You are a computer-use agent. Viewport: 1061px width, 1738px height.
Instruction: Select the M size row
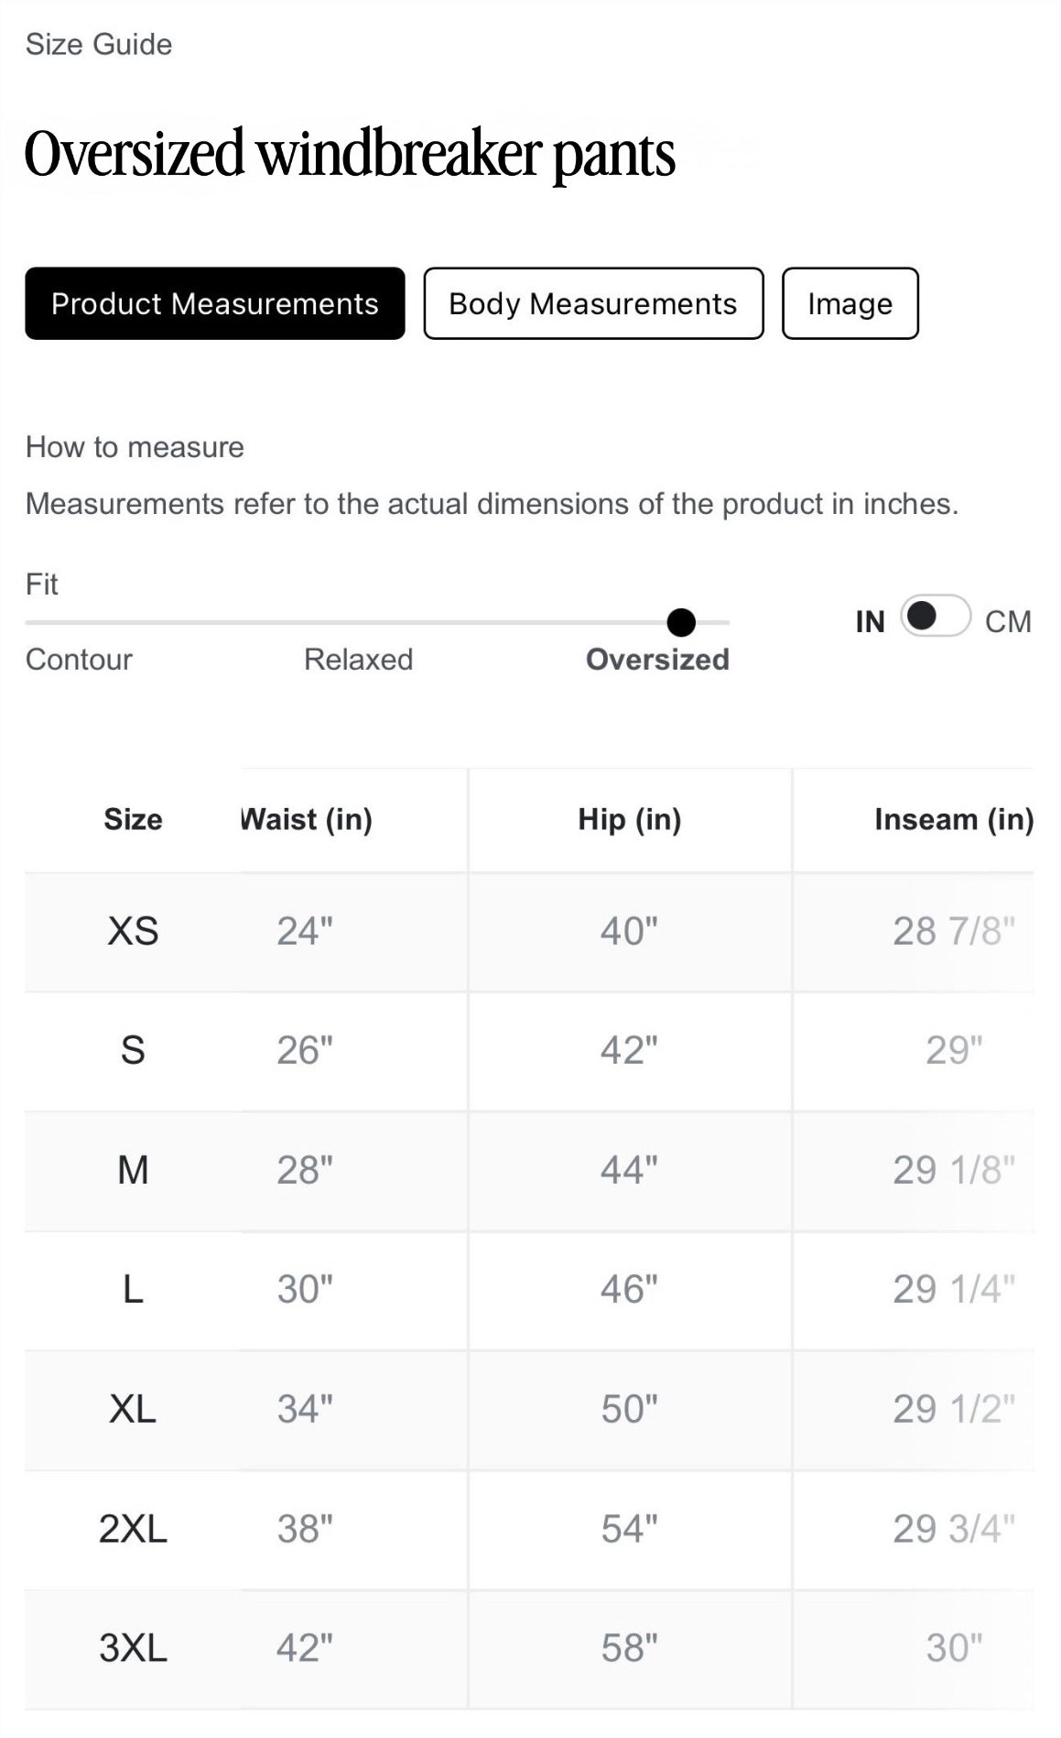529,1171
